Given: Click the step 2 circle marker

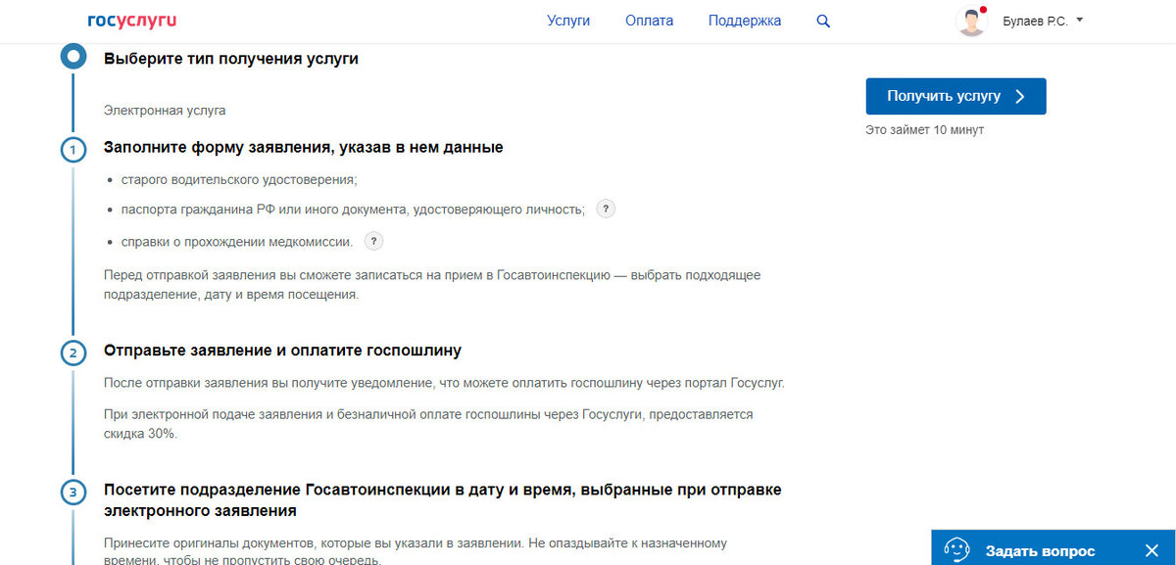Looking at the screenshot, I should point(73,353).
